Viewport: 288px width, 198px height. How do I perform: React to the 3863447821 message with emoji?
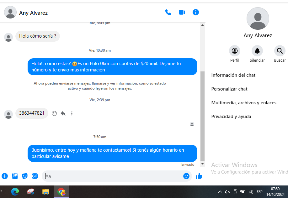pos(54,113)
